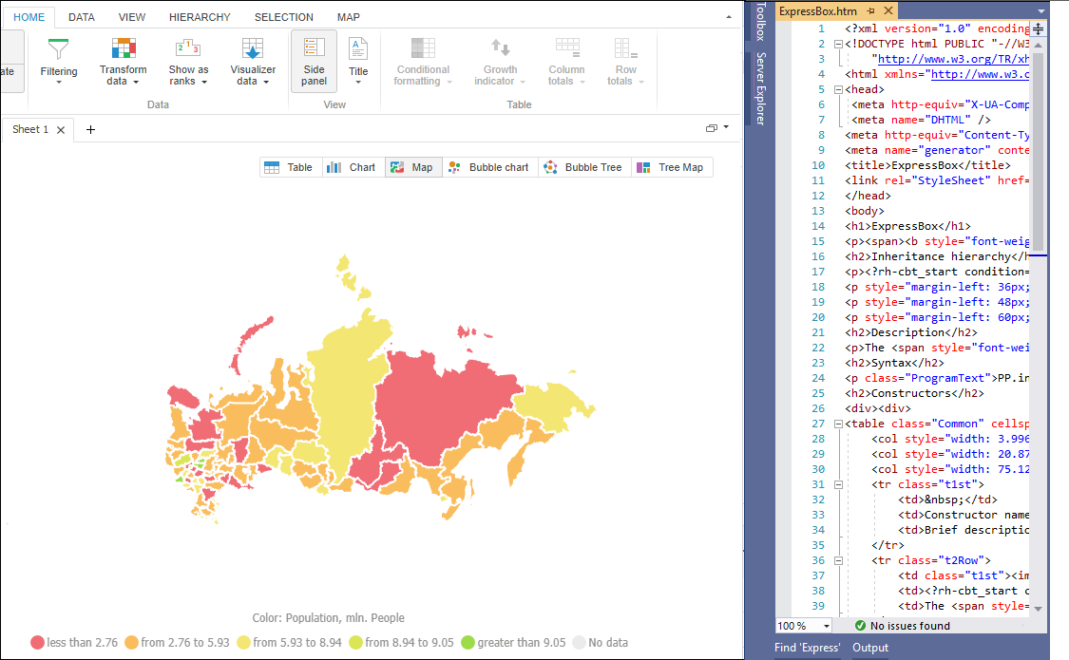Click the Title icon in View group
The image size is (1069, 660).
(x=358, y=61)
